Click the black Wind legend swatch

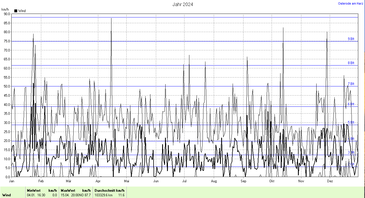pyautogui.click(x=16, y=11)
